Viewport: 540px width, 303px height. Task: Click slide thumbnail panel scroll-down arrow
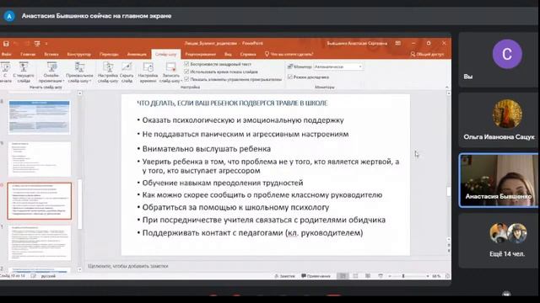tap(80, 269)
